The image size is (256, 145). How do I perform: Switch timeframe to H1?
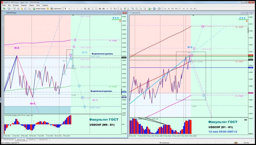click(x=180, y=9)
